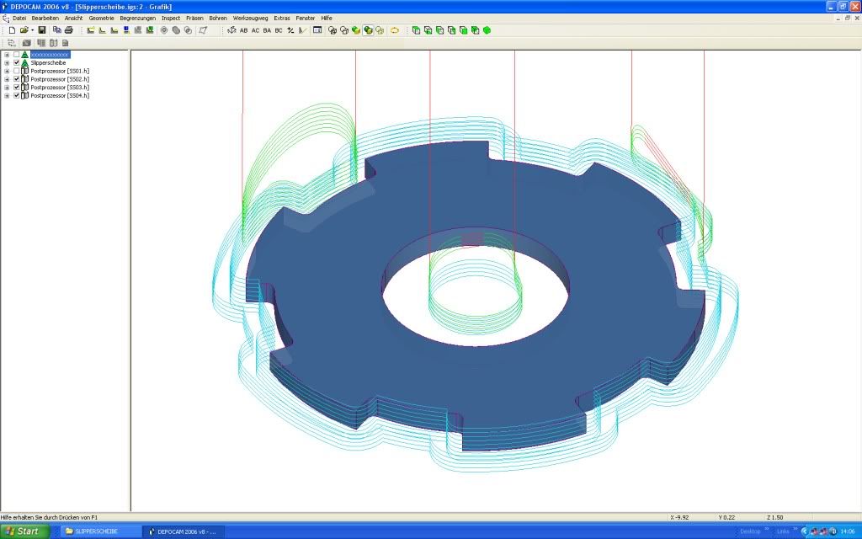Click the solid green isometric view icon
Viewport: 862px width, 539px height.
tap(487, 30)
